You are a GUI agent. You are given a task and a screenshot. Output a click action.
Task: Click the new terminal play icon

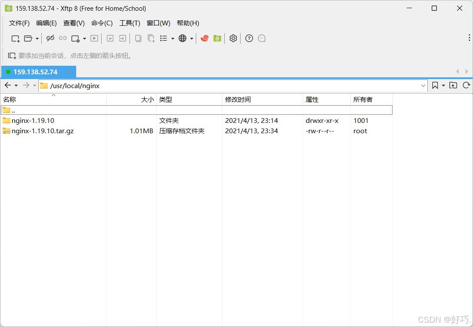pyautogui.click(x=94, y=38)
